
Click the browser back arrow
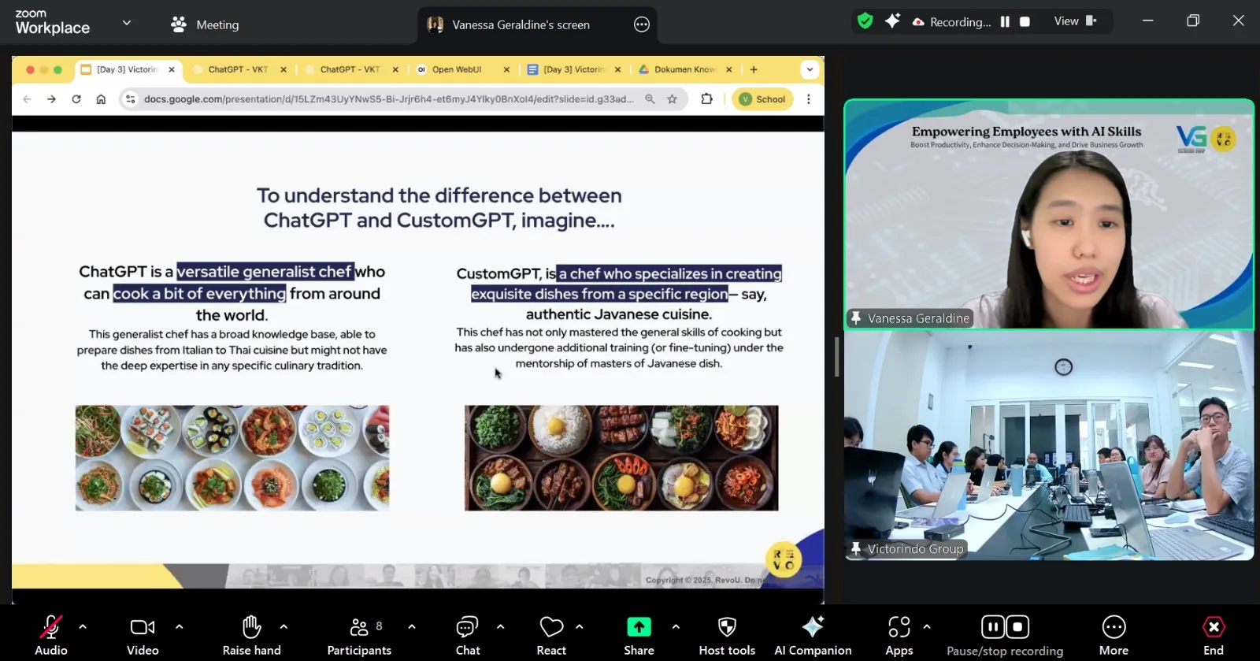(27, 98)
